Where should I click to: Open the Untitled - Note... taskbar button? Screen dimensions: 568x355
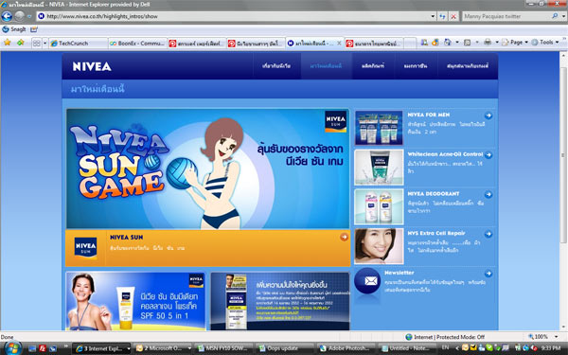tap(406, 348)
